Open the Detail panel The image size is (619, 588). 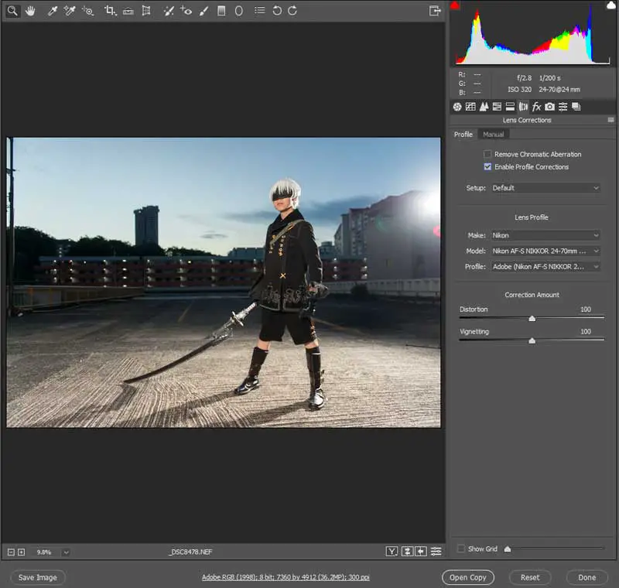pyautogui.click(x=484, y=107)
